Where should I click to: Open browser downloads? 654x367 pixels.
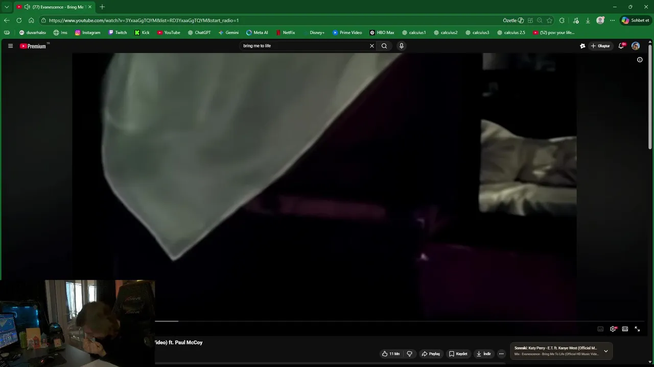pyautogui.click(x=588, y=20)
